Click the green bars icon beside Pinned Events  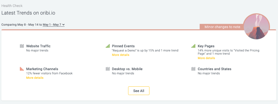click(108, 46)
